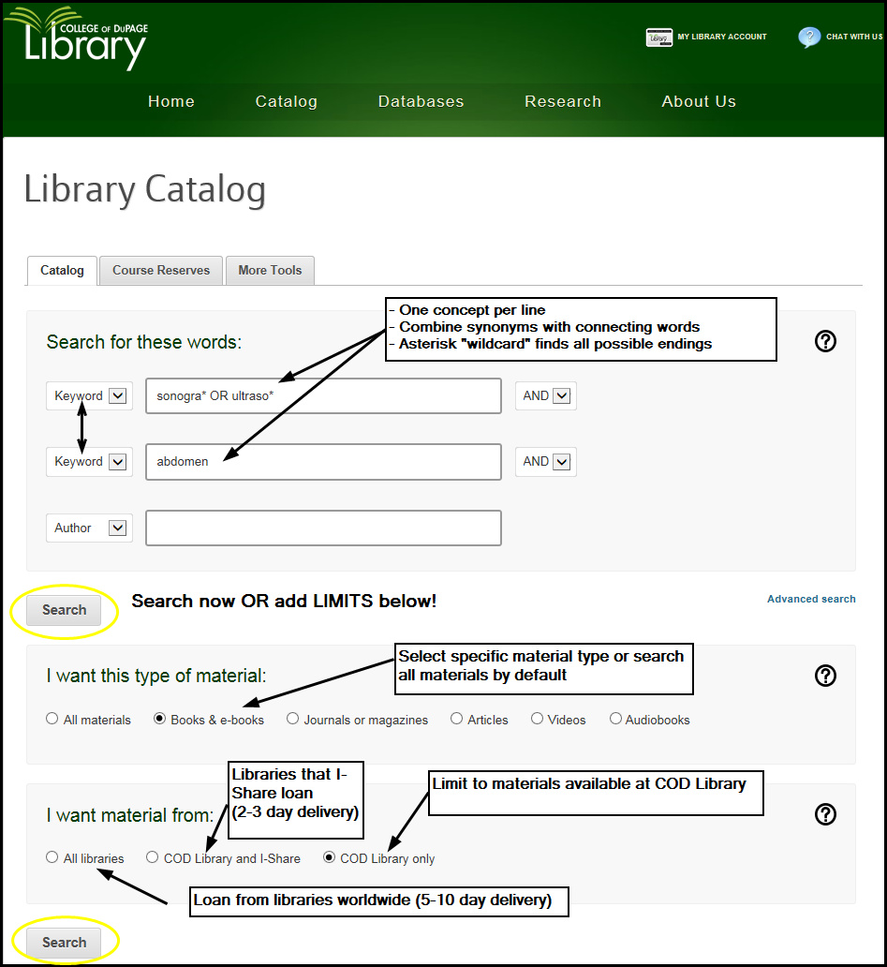Follow the Advanced search link
887x967 pixels.
point(811,599)
